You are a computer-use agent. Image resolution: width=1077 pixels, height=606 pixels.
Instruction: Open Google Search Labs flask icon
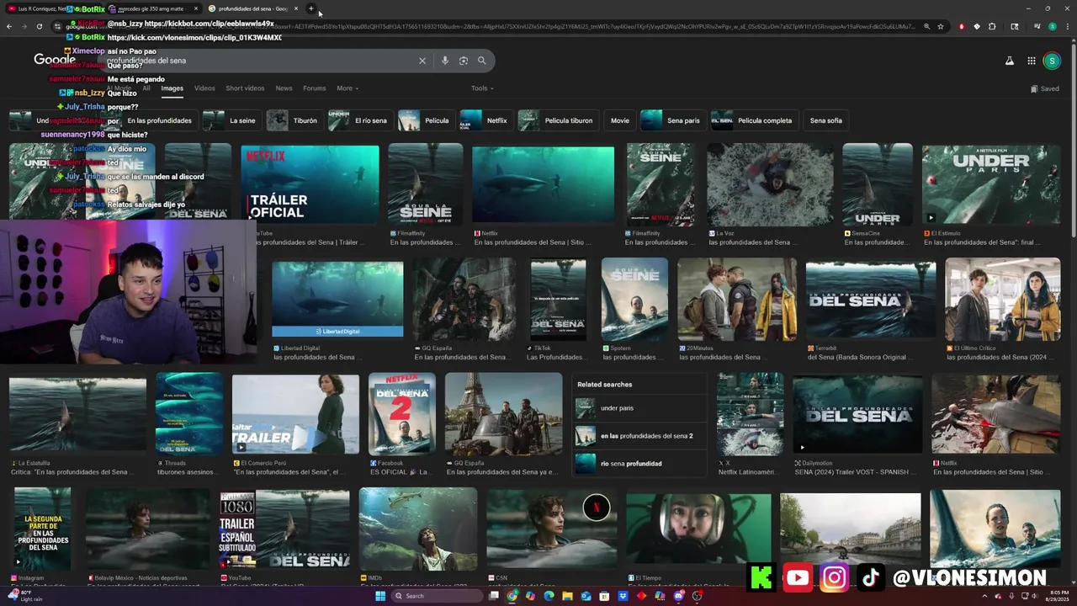coord(1010,61)
